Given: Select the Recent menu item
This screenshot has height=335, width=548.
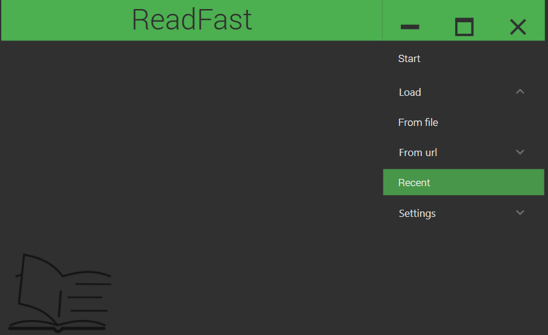Looking at the screenshot, I should click(464, 182).
